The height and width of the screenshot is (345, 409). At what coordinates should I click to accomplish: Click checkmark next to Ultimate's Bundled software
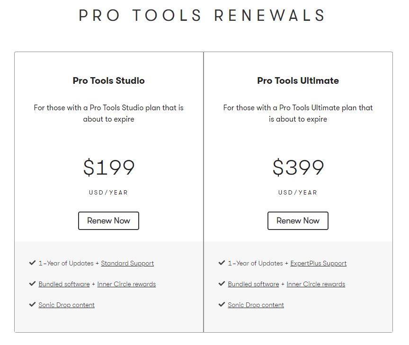[x=222, y=283]
